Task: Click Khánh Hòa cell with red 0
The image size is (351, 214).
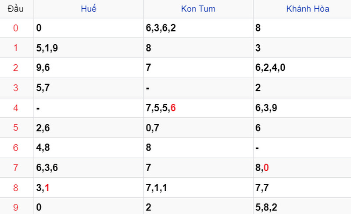Action: tap(262, 167)
